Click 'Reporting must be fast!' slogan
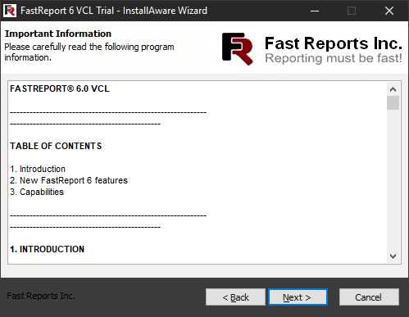409x317 pixels. 334,58
